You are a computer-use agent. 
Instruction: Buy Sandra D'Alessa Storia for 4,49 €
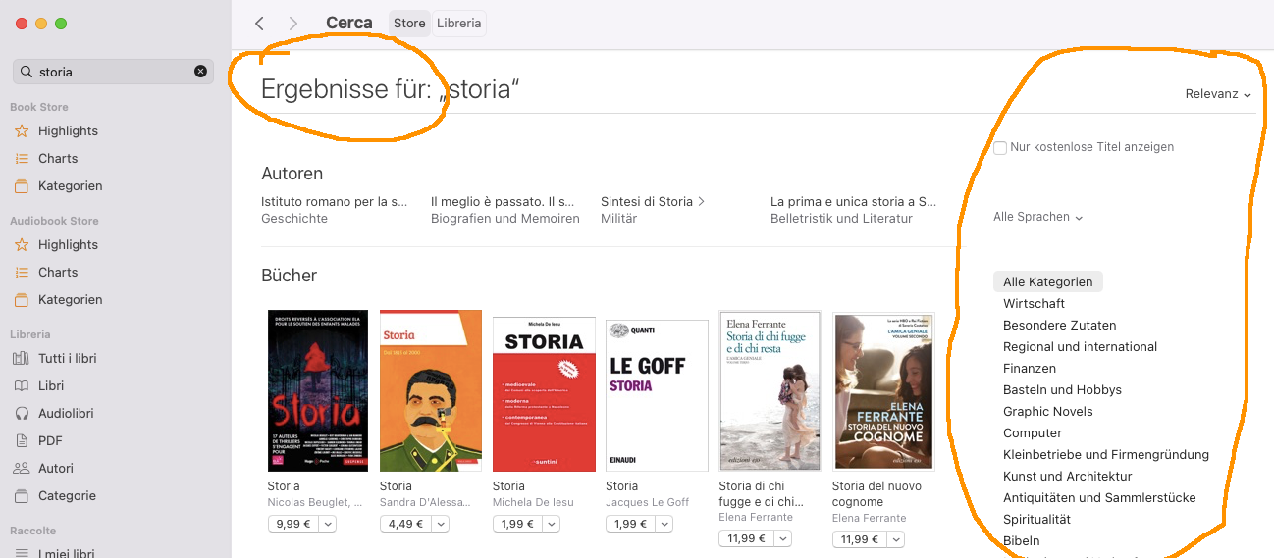[x=406, y=524]
